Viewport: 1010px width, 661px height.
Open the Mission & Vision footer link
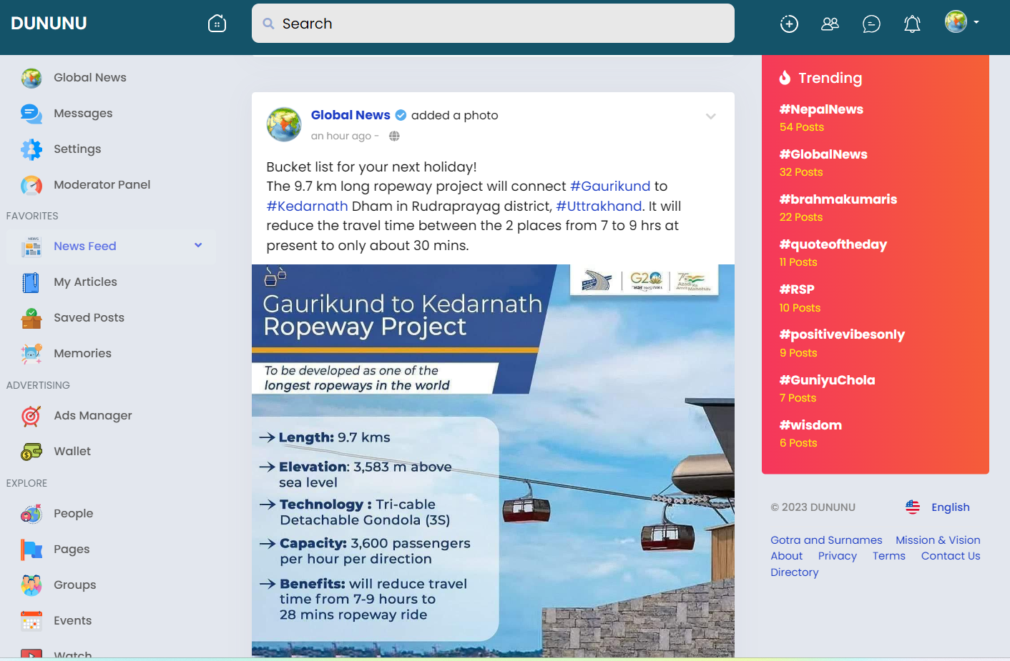938,540
